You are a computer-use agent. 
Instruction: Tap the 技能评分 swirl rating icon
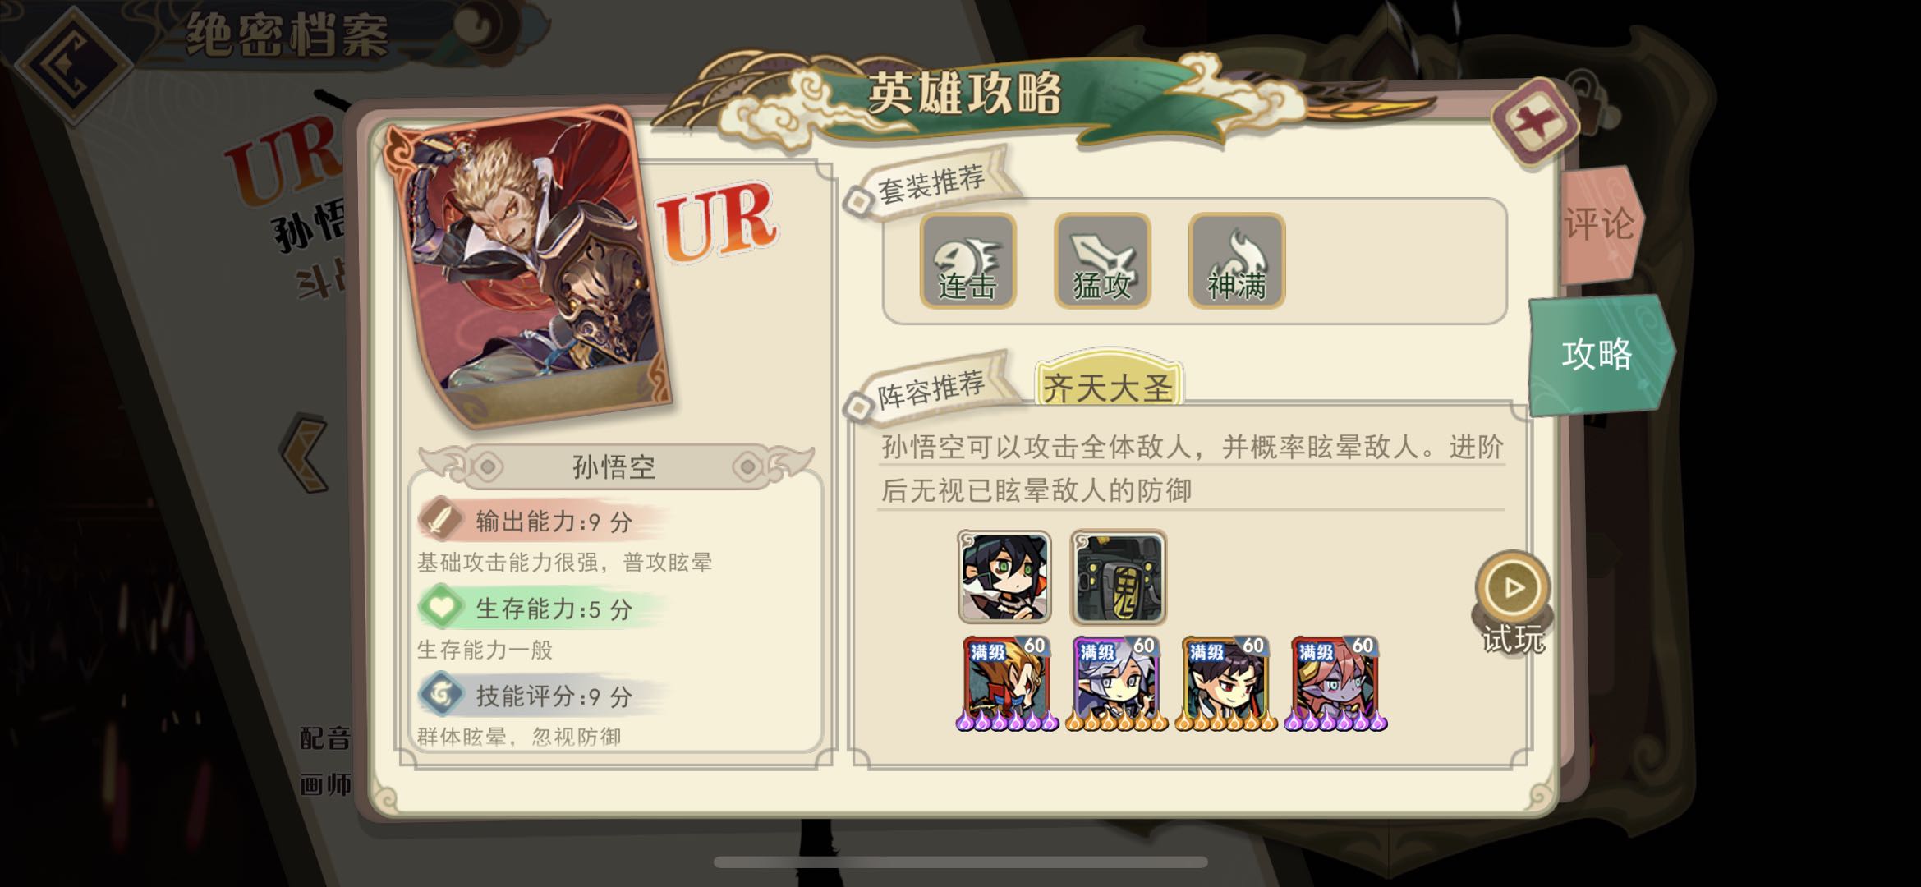tap(441, 695)
